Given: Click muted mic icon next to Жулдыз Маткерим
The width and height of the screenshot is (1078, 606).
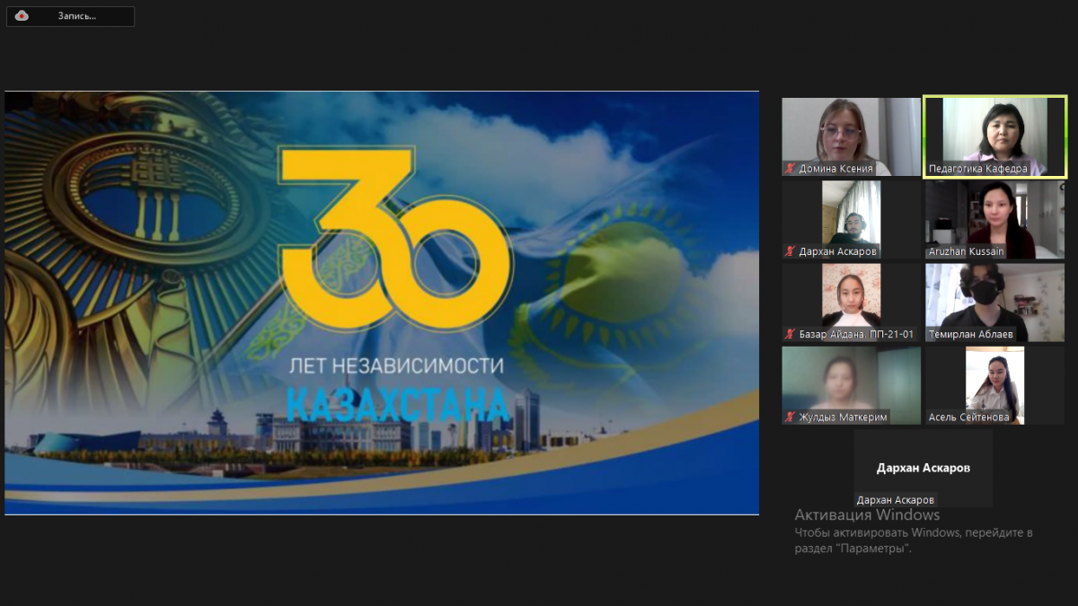Looking at the screenshot, I should [x=791, y=417].
